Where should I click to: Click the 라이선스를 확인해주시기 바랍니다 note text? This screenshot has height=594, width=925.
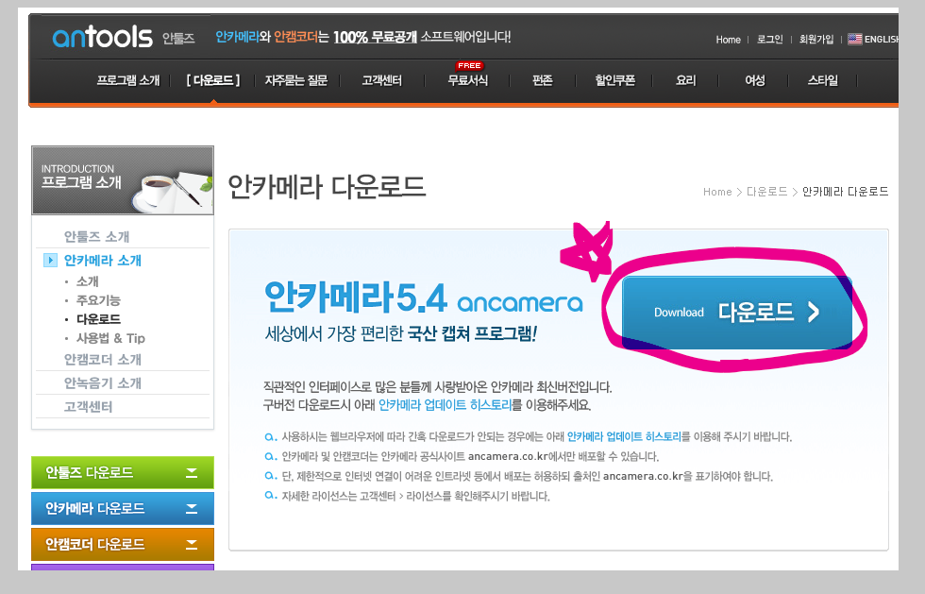[x=415, y=496]
